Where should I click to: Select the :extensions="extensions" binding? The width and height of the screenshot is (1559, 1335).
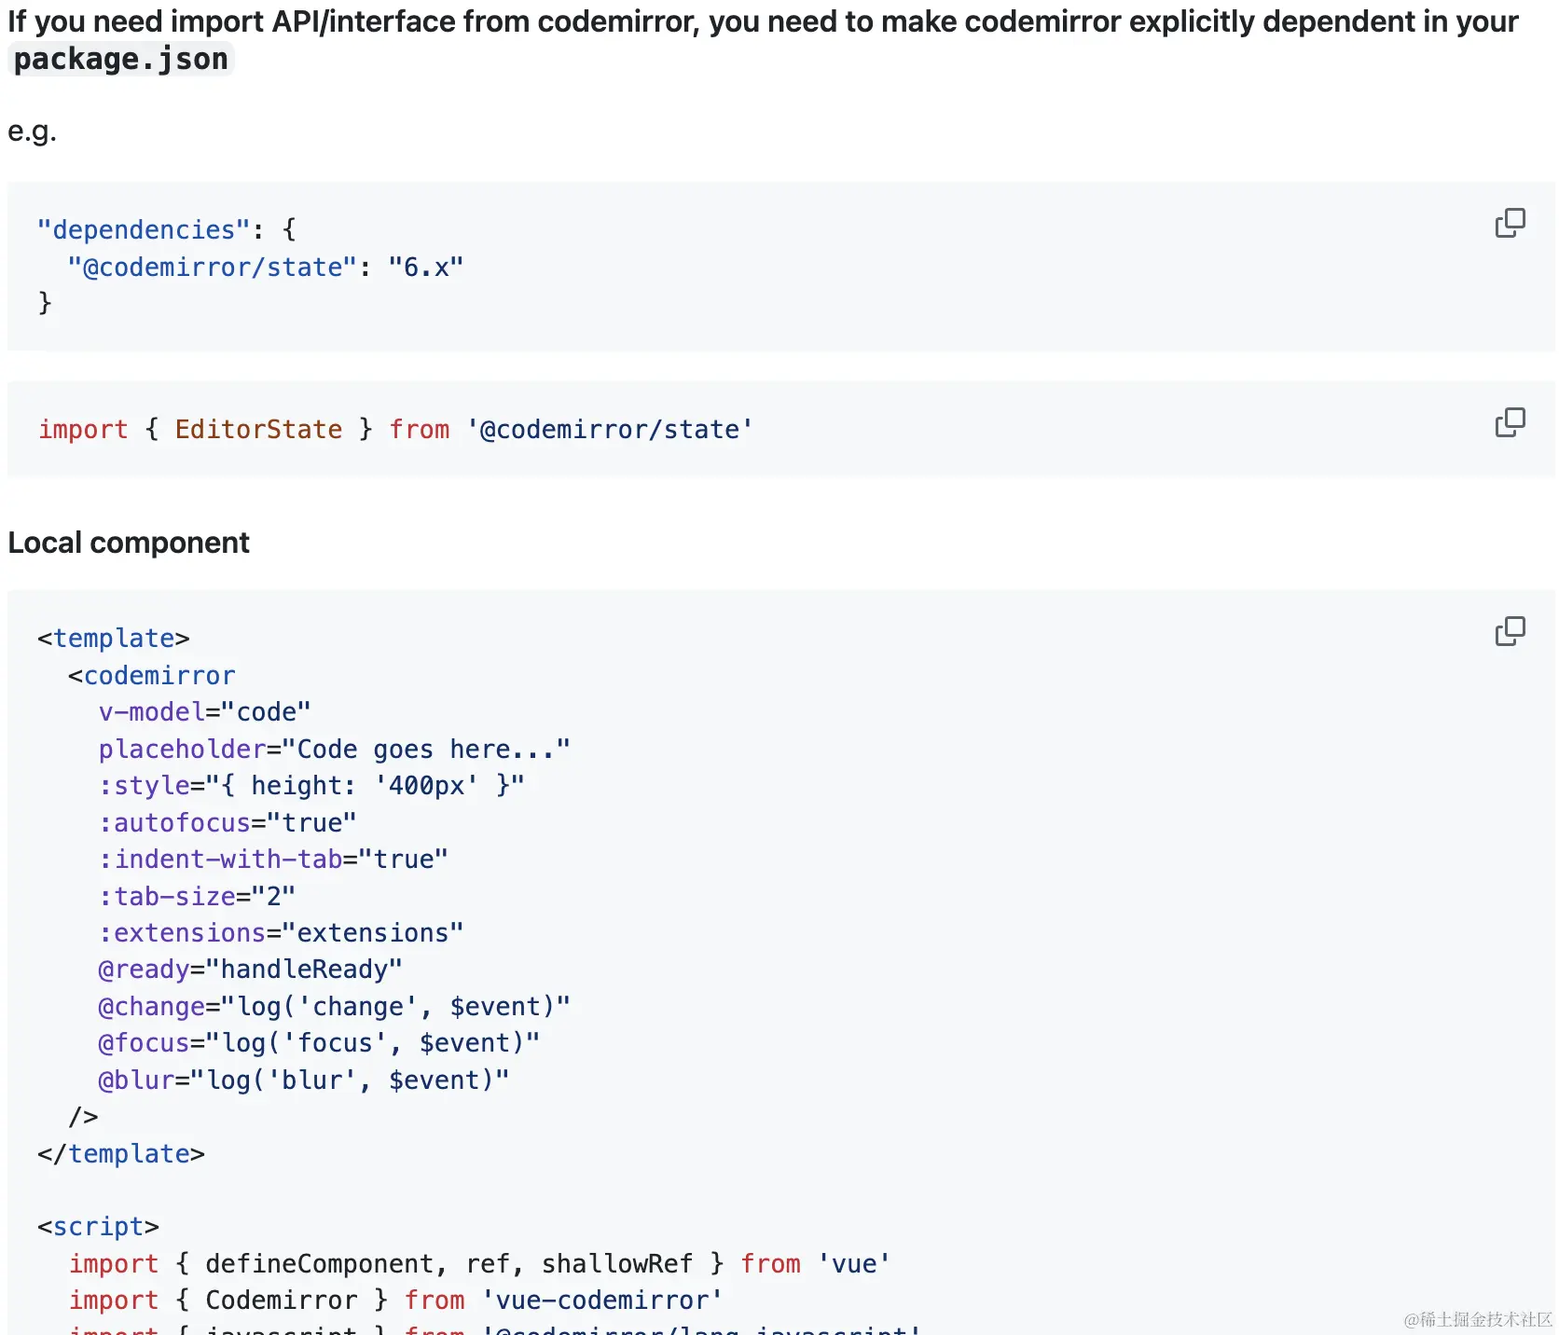(x=280, y=932)
